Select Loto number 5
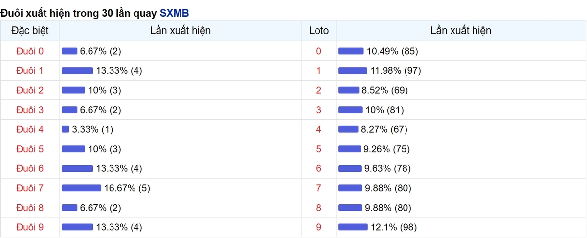This screenshot has width=587, height=238. 319,149
